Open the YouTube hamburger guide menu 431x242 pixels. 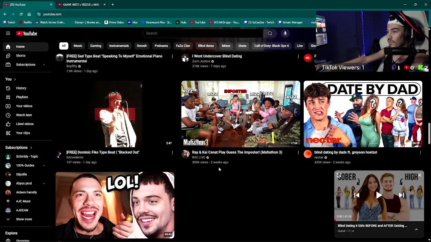[8, 33]
